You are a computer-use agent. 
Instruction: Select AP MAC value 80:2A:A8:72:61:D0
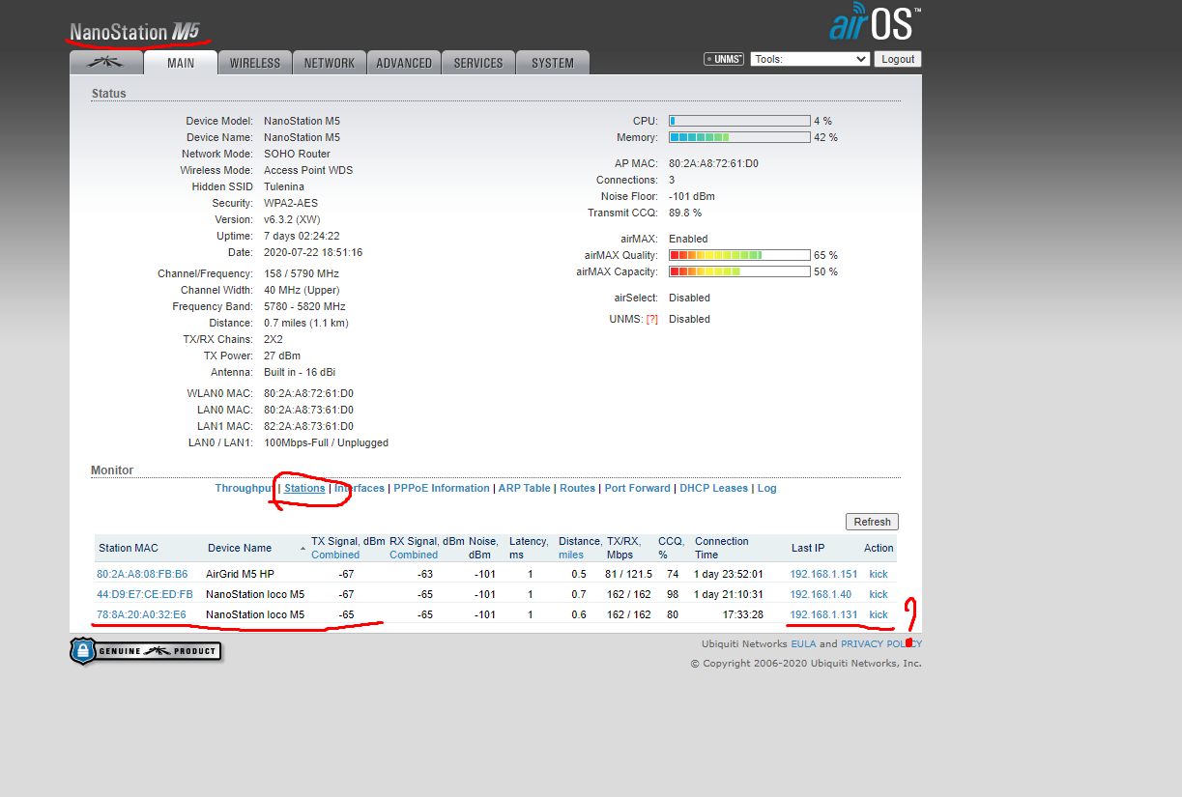pyautogui.click(x=713, y=163)
